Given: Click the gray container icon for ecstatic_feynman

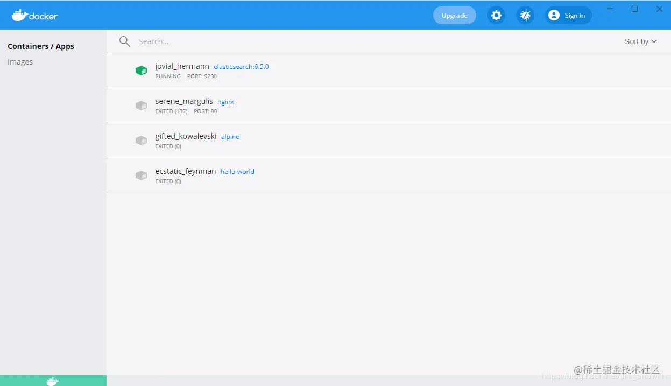Looking at the screenshot, I should pos(141,176).
